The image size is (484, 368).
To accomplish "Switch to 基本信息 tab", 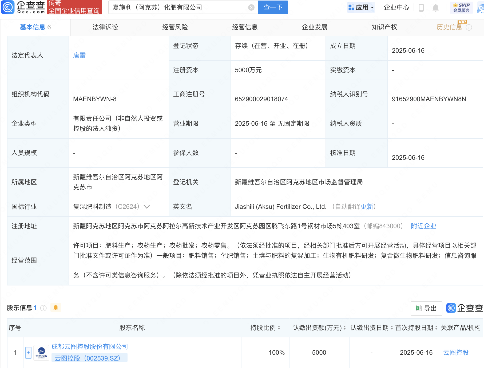I will click(x=35, y=27).
